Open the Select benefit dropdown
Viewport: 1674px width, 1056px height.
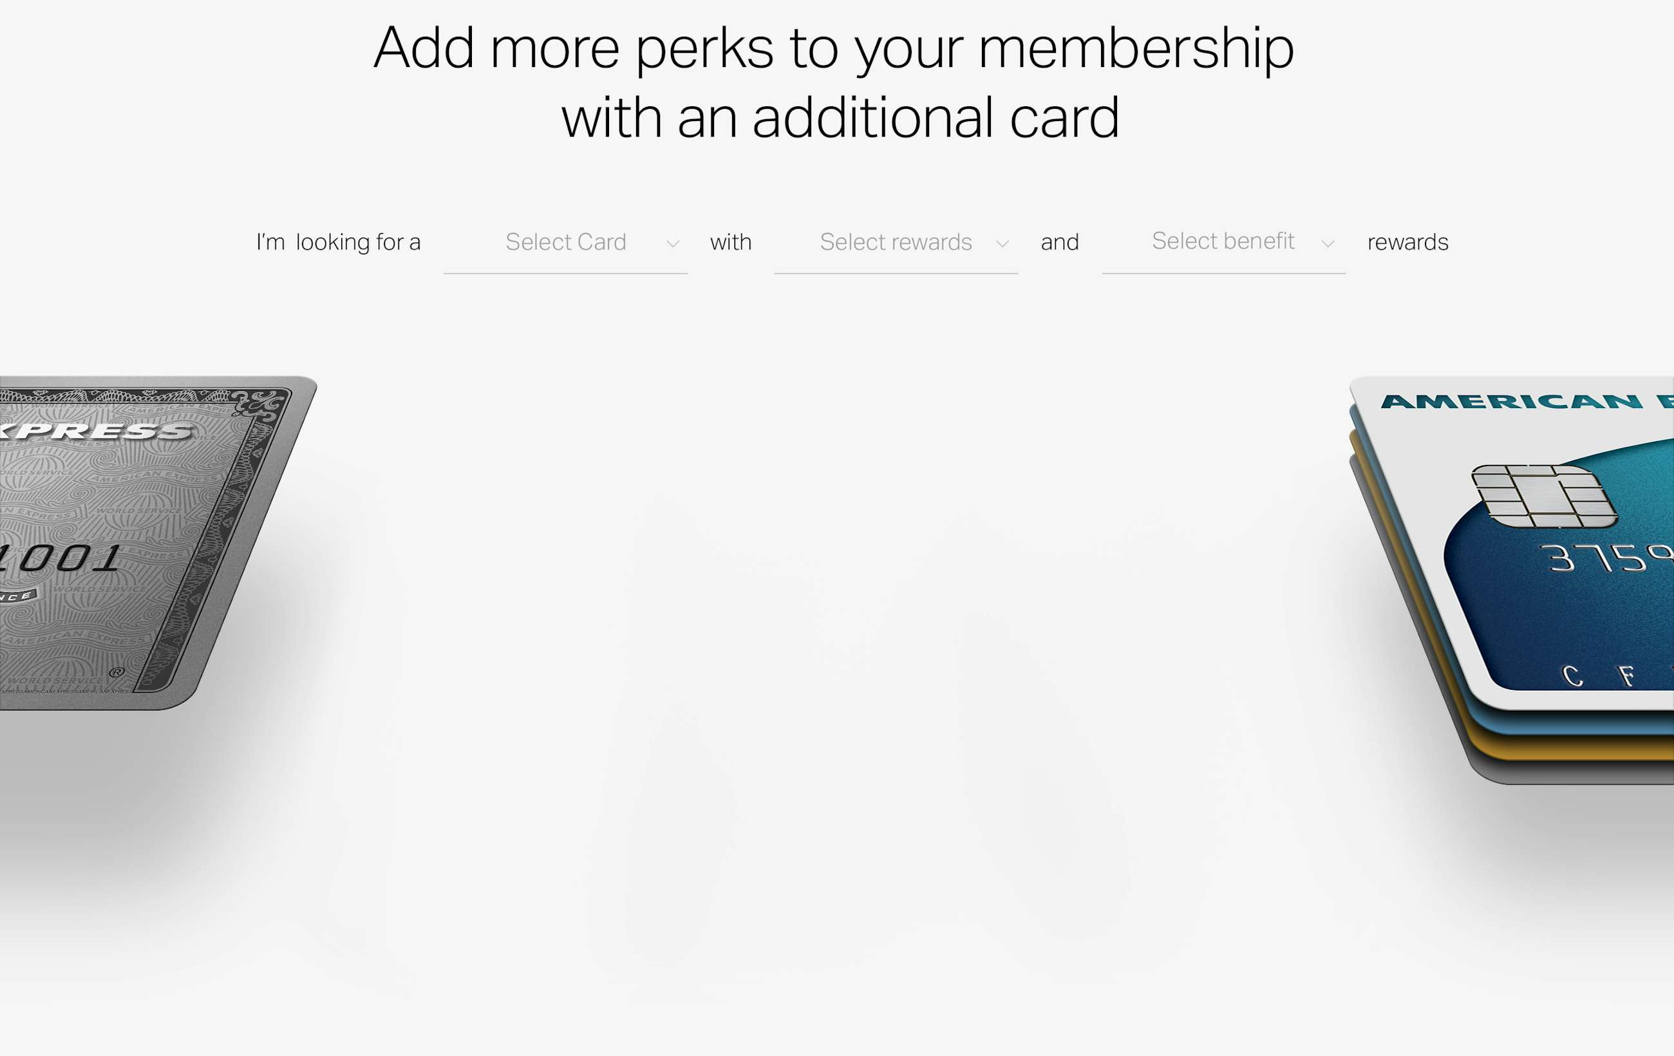(x=1223, y=243)
